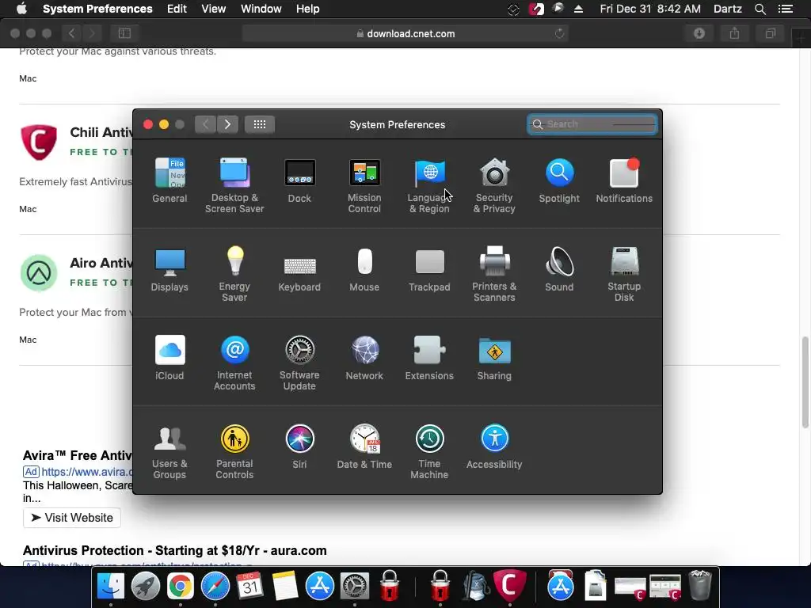Open the Mouse preferences pane

(364, 269)
